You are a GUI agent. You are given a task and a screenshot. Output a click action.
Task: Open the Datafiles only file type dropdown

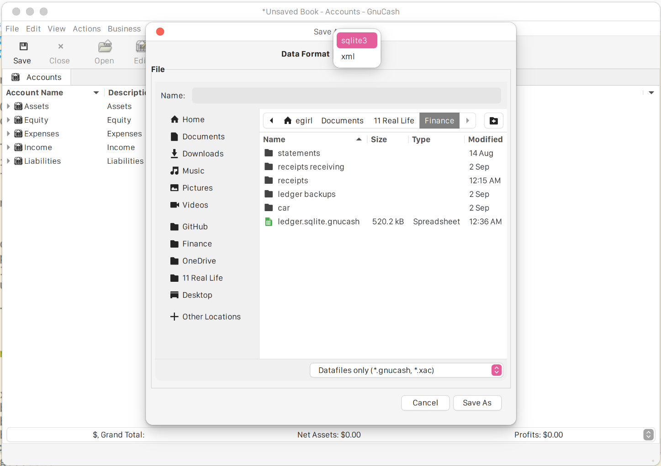tap(406, 370)
